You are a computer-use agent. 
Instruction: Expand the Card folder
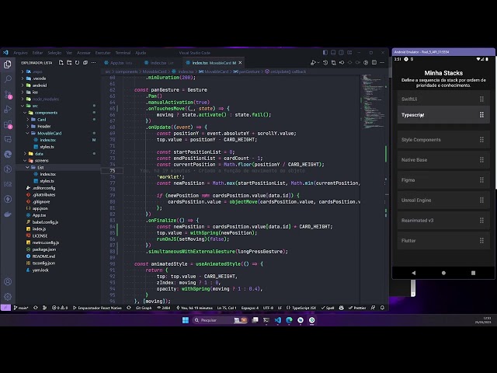[41, 120]
